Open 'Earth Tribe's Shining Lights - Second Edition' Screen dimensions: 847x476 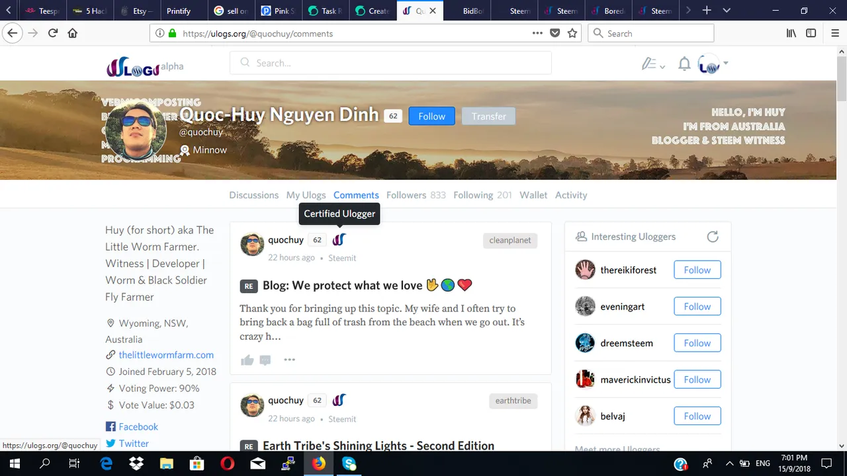pyautogui.click(x=379, y=446)
